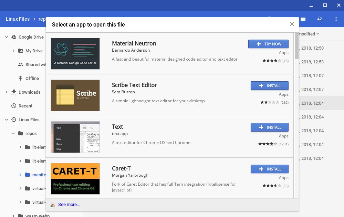344x217 pixels.
Task: Open the AZ sort options
Action: click(x=320, y=19)
